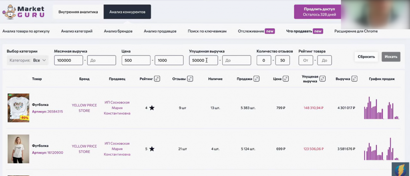The width and height of the screenshot is (410, 176).
Task: Click the lightning bolt icon in corner
Action: coord(400,168)
